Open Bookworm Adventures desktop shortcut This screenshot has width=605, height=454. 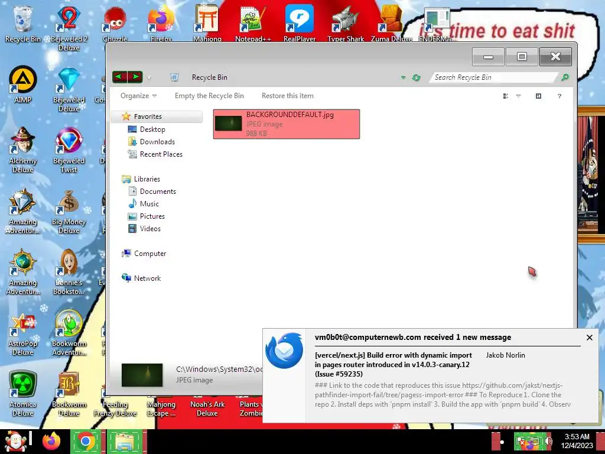69,333
